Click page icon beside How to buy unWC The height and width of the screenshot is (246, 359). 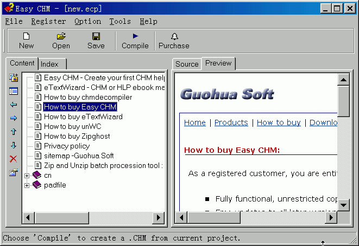(38, 126)
